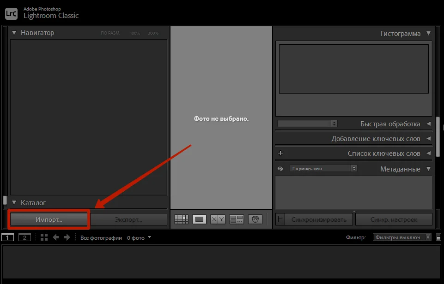Select main window display button 1
Viewport: 444px width, 284px height.
point(8,237)
